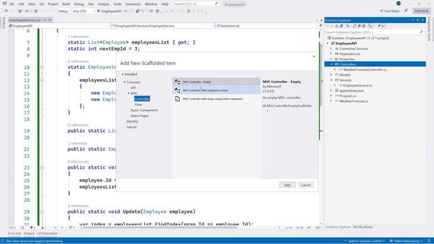This screenshot has width=434, height=244.
Task: Click the Add button in dialog
Action: (287, 185)
